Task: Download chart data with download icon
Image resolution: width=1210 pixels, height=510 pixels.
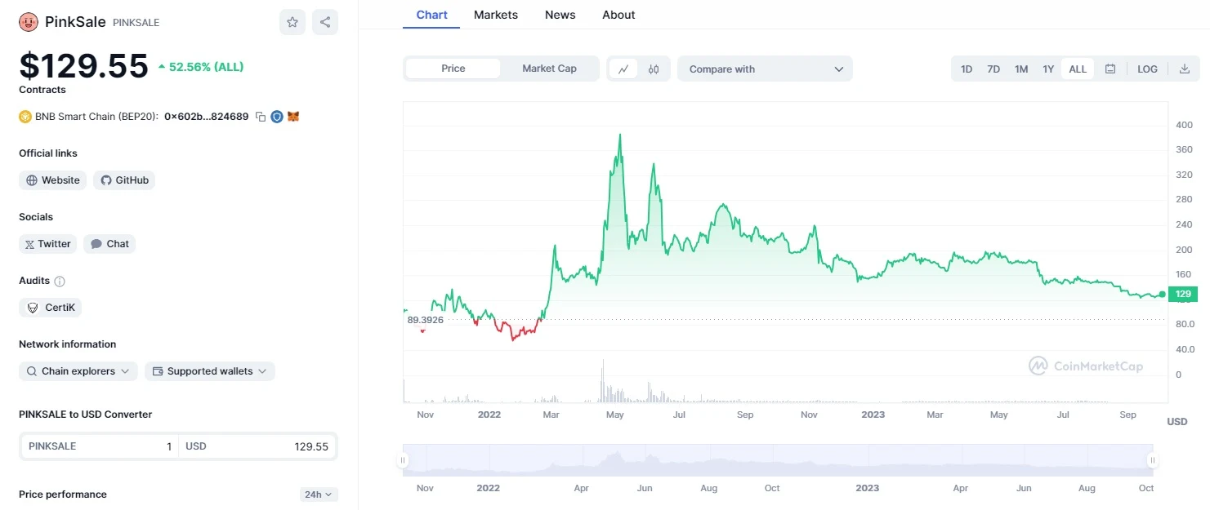Action: 1185,69
